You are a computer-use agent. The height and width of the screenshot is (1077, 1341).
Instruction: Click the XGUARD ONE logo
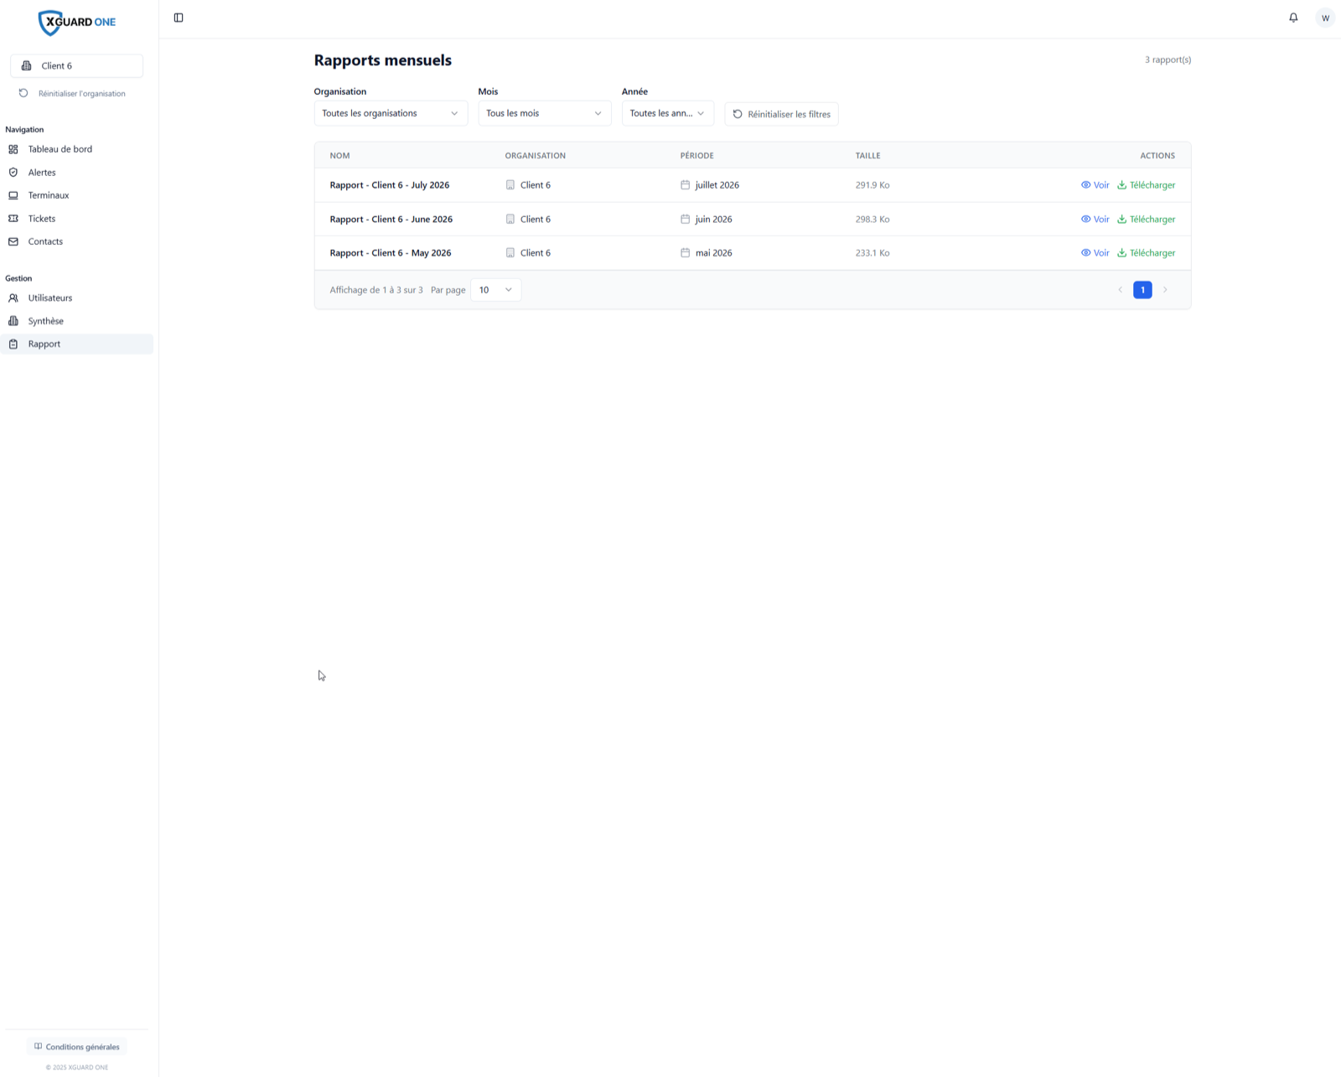[x=77, y=23]
